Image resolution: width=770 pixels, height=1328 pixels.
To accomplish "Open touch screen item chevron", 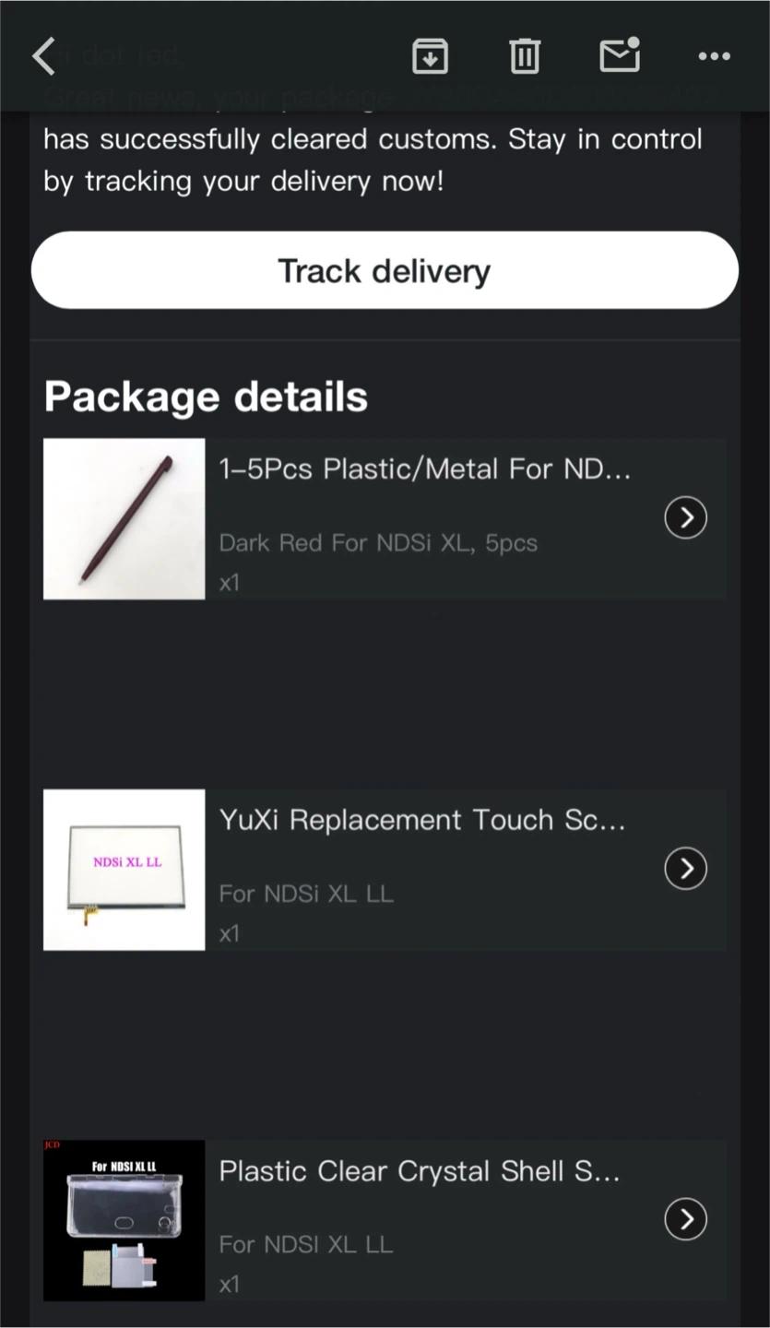I will (x=686, y=868).
